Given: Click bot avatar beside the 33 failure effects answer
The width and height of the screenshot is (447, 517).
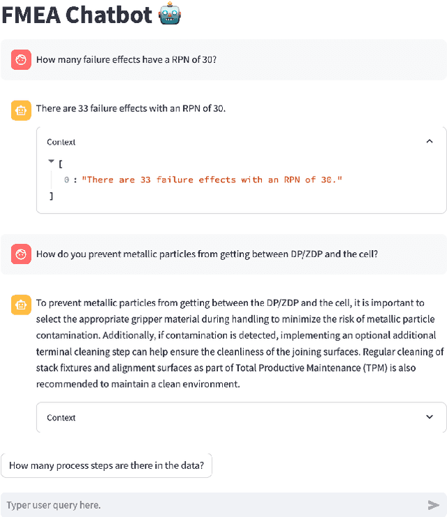Looking at the screenshot, I should tap(21, 110).
